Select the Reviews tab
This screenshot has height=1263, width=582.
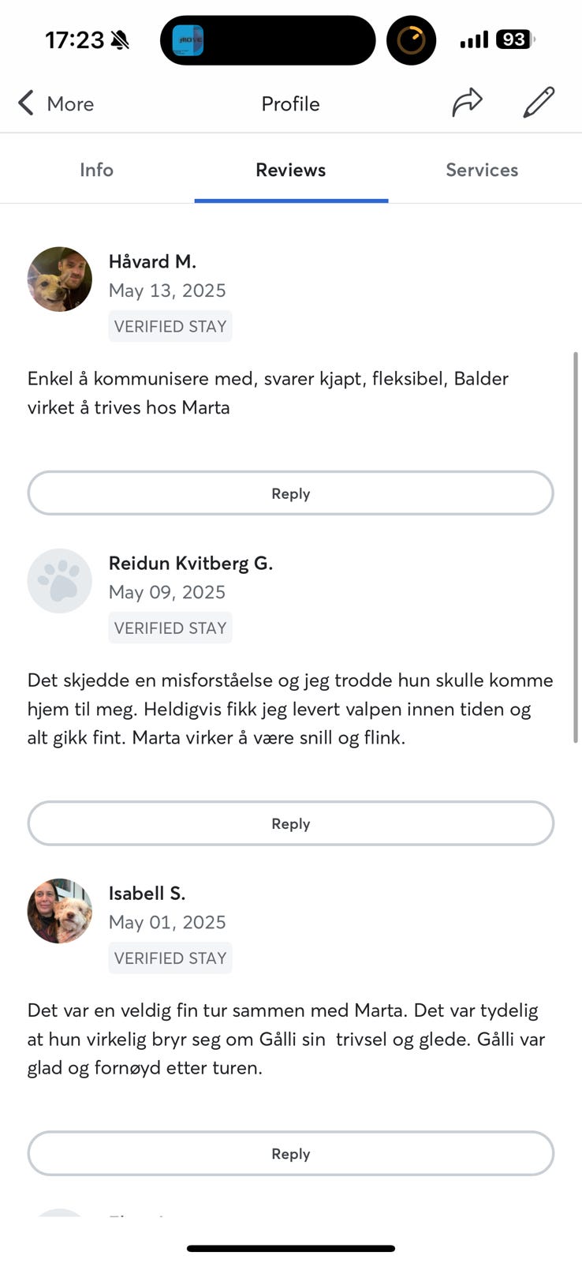pos(290,170)
